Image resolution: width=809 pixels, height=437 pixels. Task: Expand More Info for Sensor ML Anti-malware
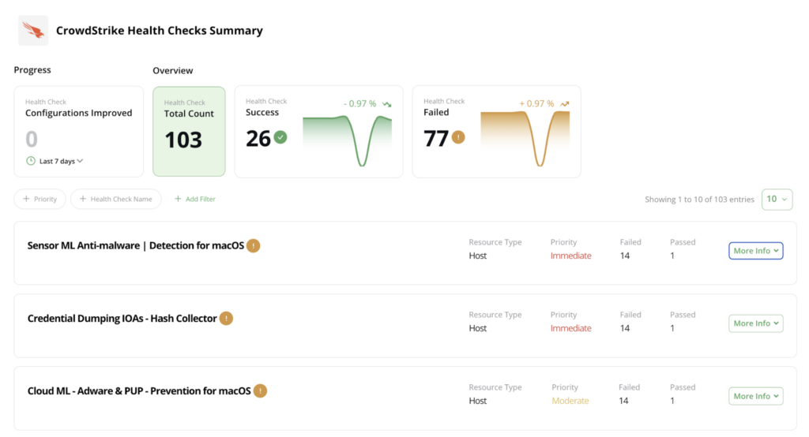coord(756,251)
